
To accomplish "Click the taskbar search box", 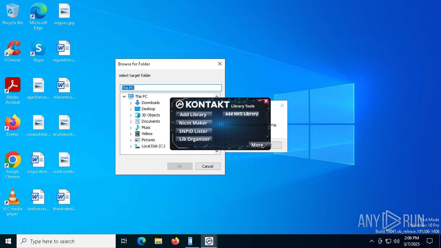I will pyautogui.click(x=66, y=241).
